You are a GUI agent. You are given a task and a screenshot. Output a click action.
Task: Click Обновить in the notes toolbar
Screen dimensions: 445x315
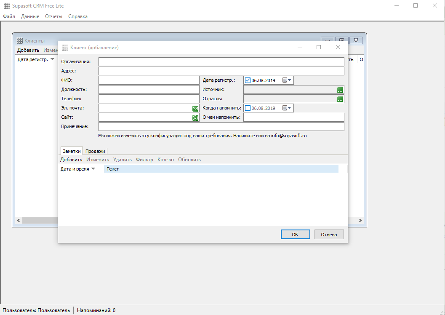(x=189, y=160)
